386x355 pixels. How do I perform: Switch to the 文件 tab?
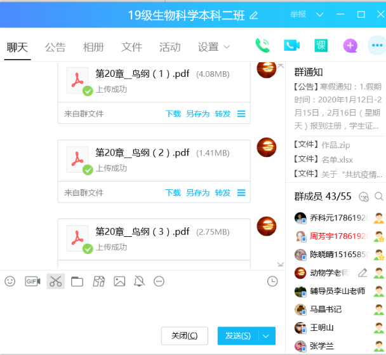pos(131,47)
